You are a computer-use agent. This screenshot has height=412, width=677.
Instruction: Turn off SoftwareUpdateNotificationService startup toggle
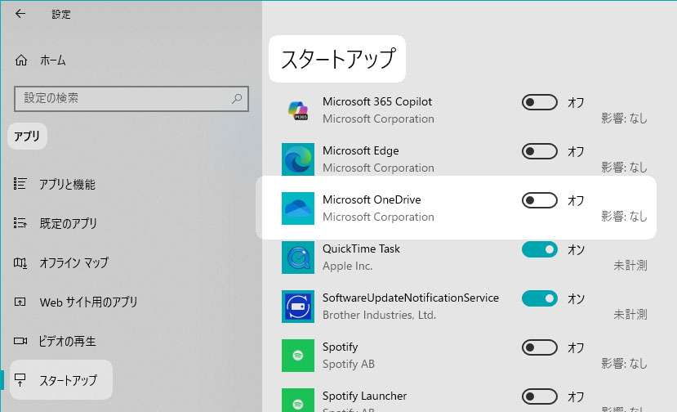pyautogui.click(x=539, y=298)
